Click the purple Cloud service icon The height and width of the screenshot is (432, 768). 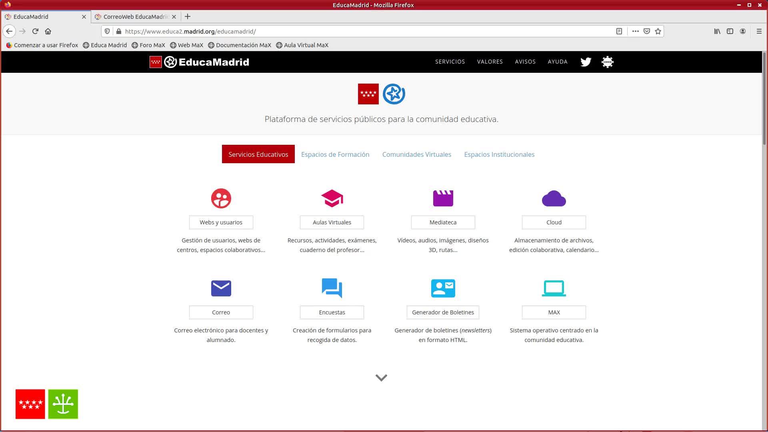[554, 198]
